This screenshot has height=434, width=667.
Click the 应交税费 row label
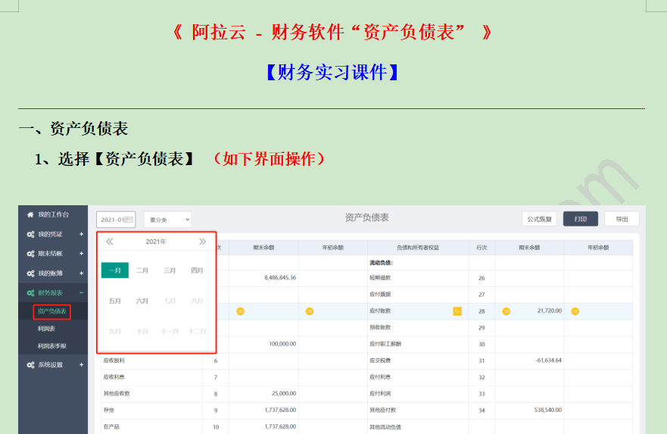[380, 361]
